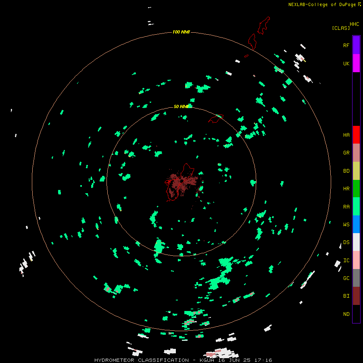Click the 'HA' legend label

(x=346, y=135)
